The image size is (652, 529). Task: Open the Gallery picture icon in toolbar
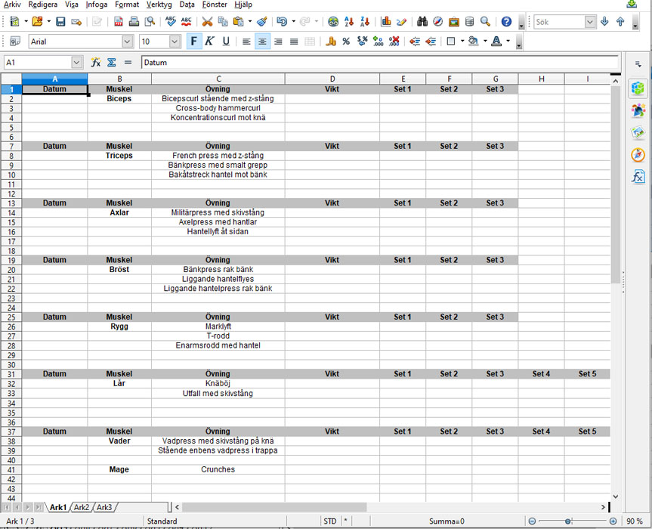(453, 22)
